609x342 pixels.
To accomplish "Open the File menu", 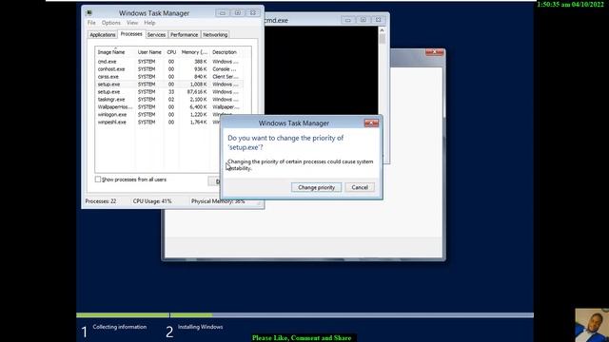I will [91, 23].
